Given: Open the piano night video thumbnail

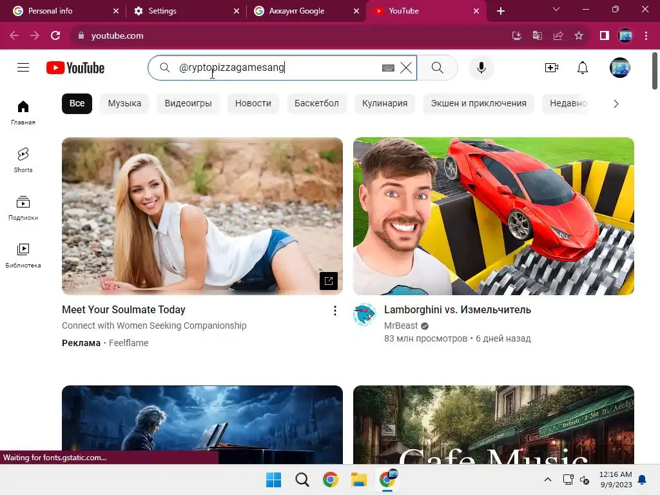Looking at the screenshot, I should [x=202, y=424].
